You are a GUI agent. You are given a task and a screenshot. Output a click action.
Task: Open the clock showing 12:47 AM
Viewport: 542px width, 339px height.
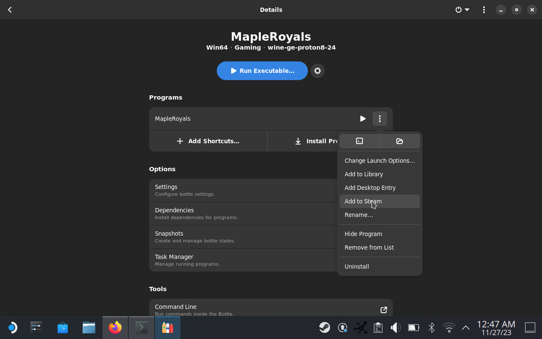tap(496, 328)
